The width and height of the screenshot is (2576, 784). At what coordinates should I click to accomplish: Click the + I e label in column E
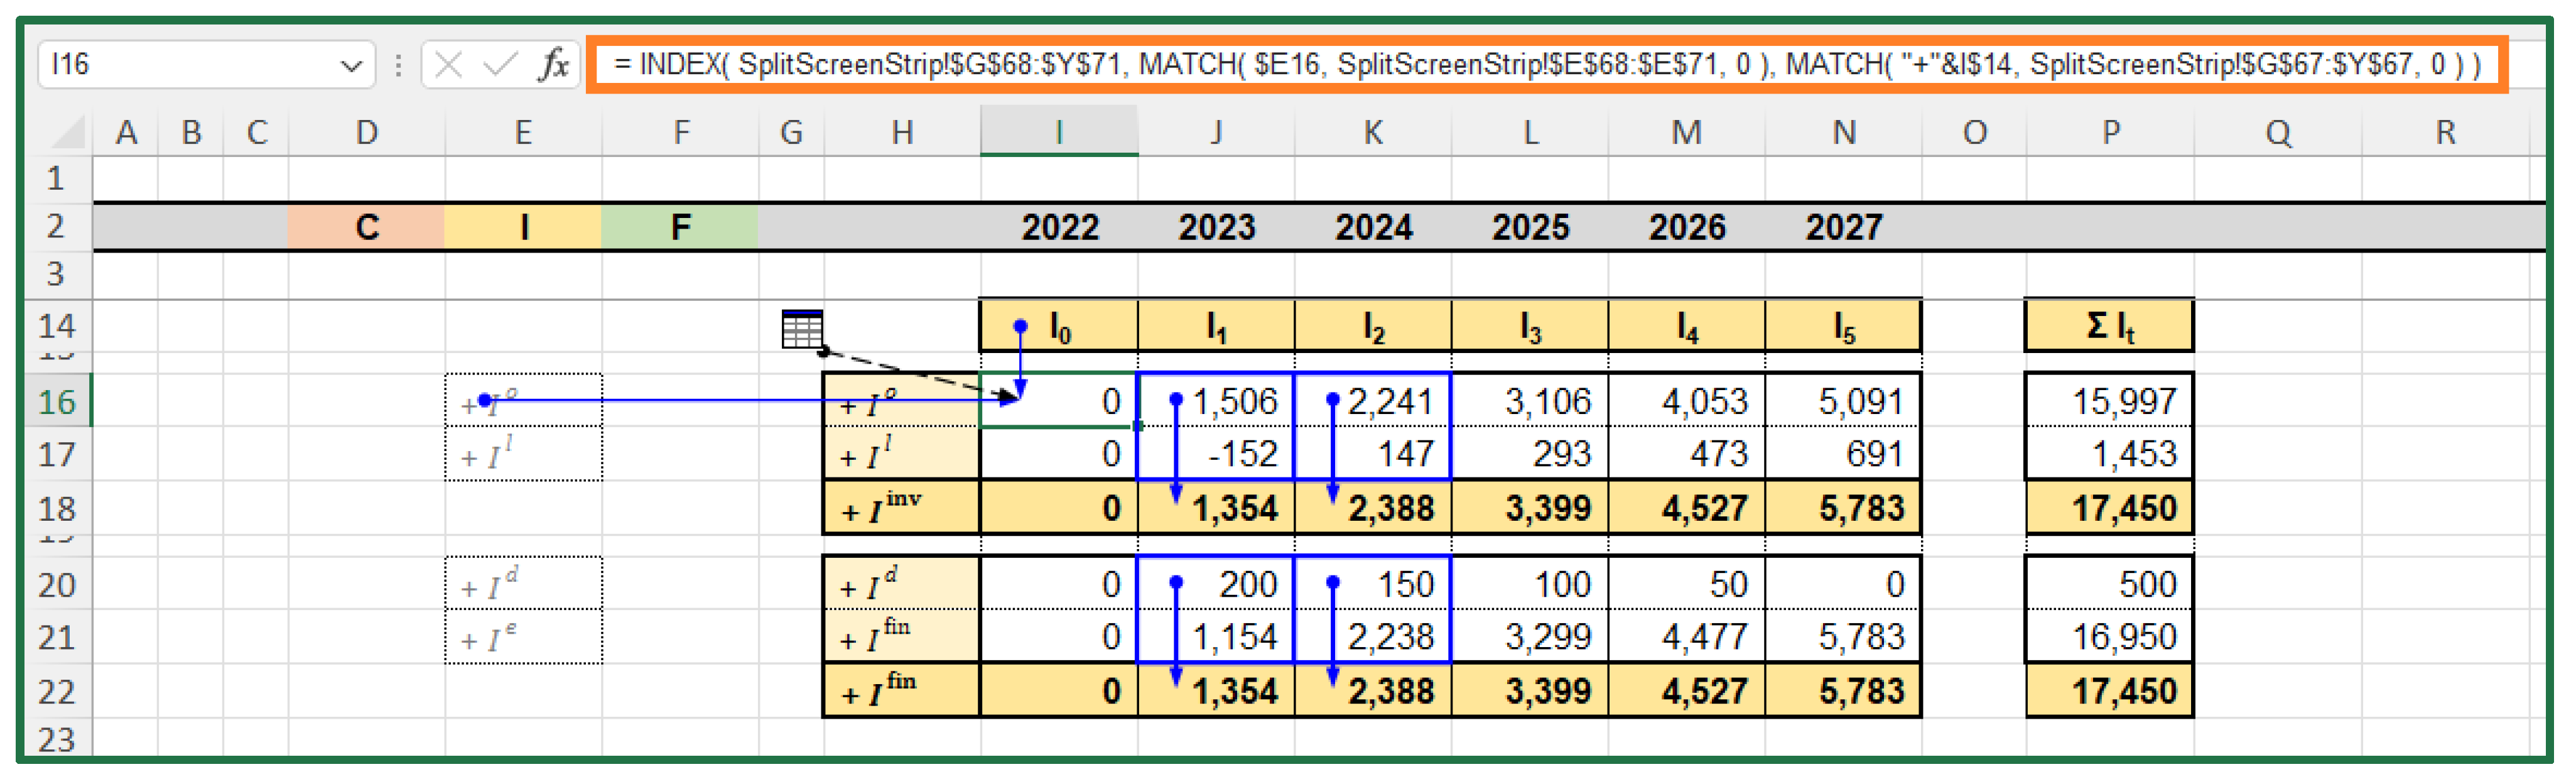[x=523, y=637]
